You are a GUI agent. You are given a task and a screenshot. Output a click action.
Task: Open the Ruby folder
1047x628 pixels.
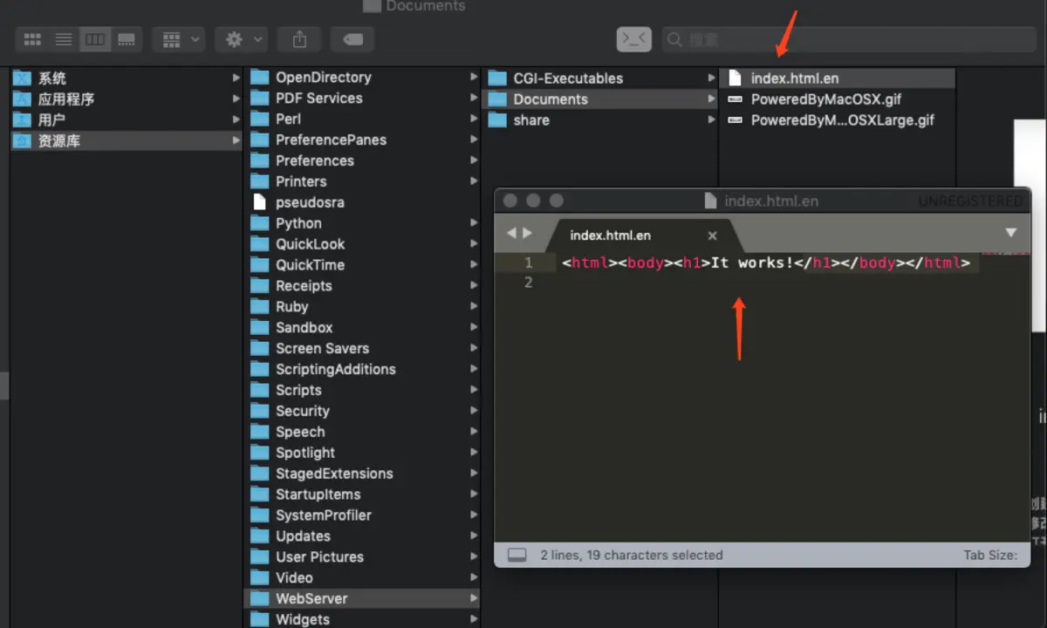362,308
